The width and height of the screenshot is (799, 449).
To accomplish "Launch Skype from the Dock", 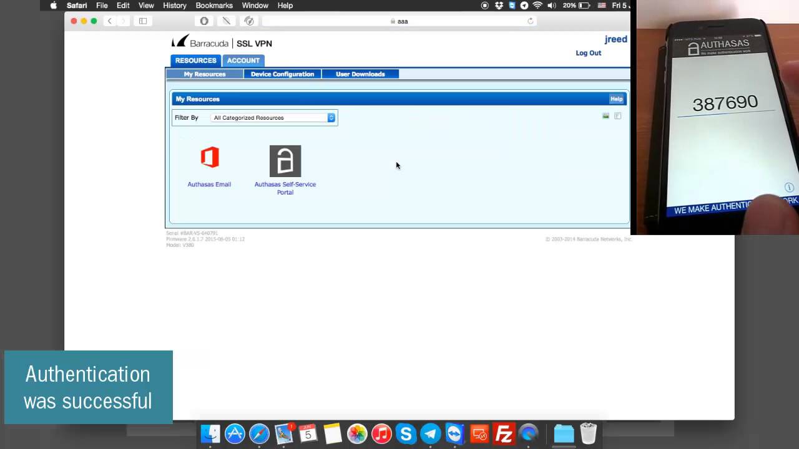I will click(406, 433).
